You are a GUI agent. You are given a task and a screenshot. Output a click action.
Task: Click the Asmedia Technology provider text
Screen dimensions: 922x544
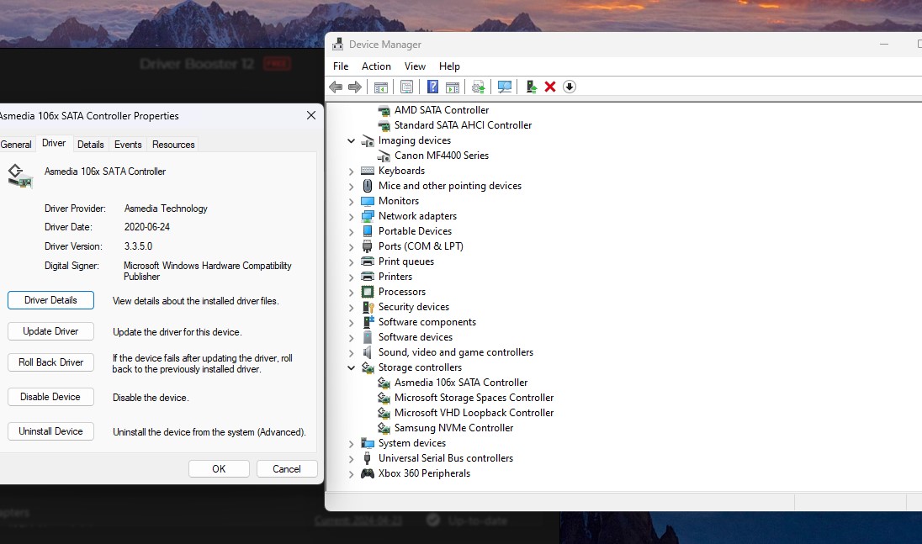[x=166, y=209]
